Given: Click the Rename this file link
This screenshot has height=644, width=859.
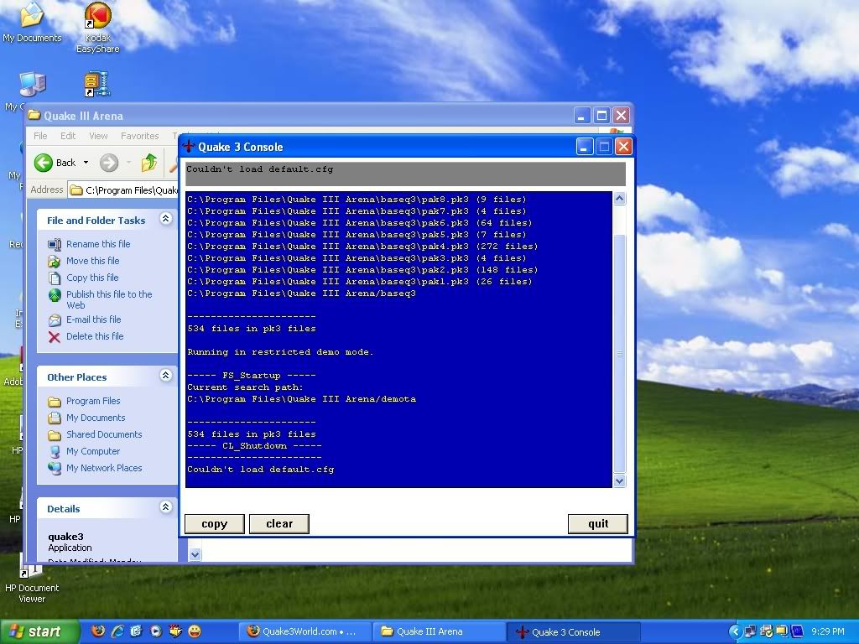Looking at the screenshot, I should tap(98, 244).
